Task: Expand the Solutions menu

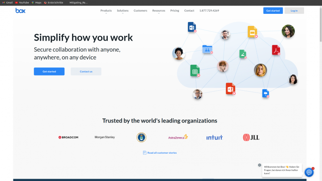Action: 123,11
